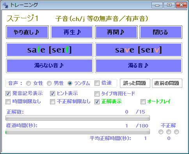Open 誤った問題 missed questions
189x154 pixels.
point(135,83)
